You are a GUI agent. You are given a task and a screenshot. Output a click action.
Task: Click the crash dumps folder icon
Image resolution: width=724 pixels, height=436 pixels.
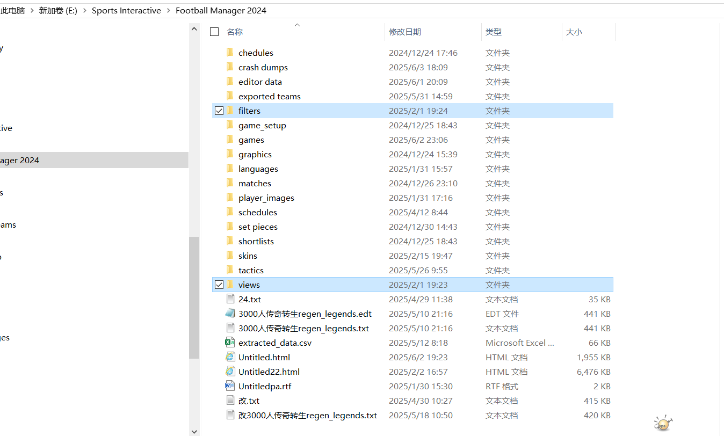[230, 67]
